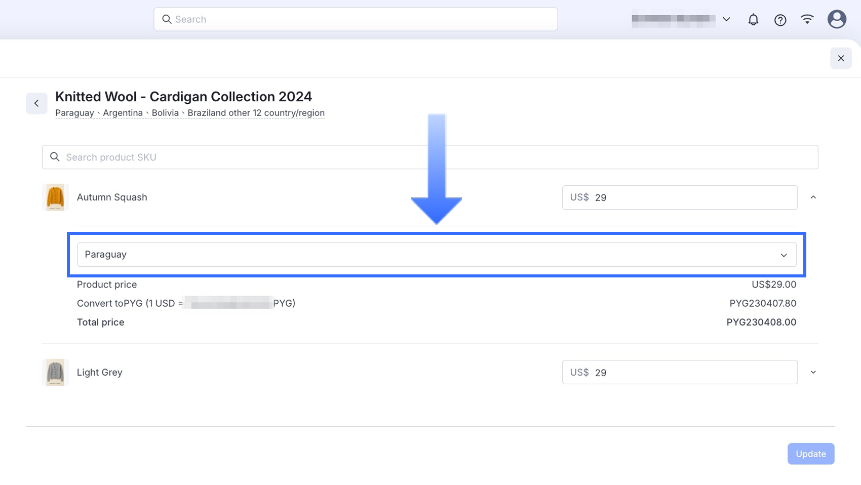Expand the Light Grey details

click(813, 372)
